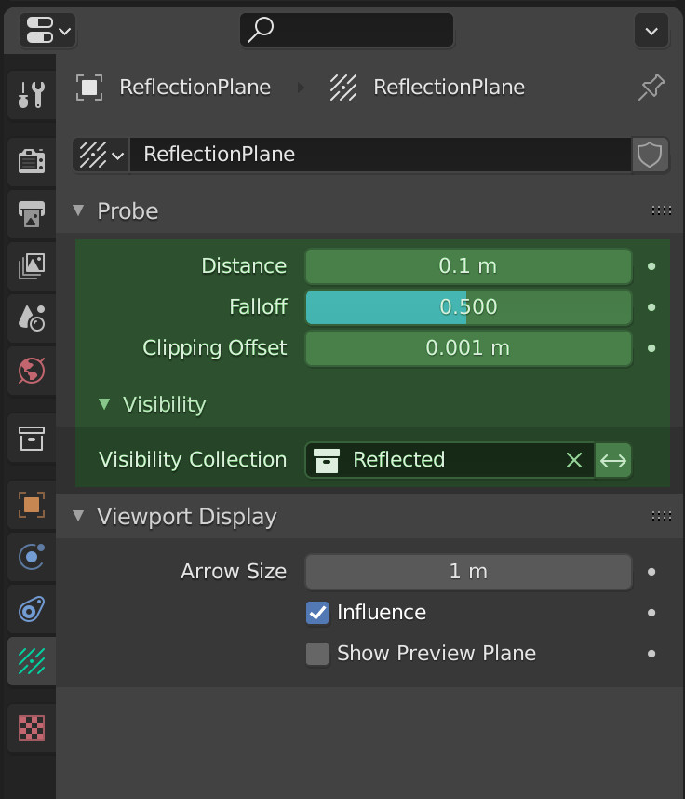Viewport: 685px width, 799px height.
Task: Enable the Influence checkbox
Action: 317,613
